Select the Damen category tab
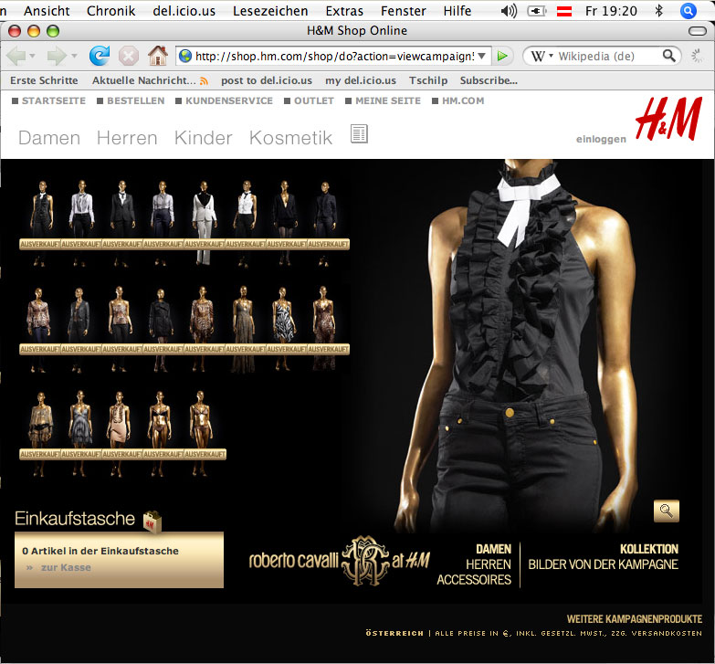 [49, 138]
